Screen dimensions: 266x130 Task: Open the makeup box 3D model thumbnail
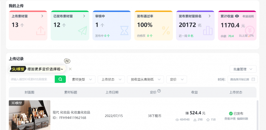[30, 115]
